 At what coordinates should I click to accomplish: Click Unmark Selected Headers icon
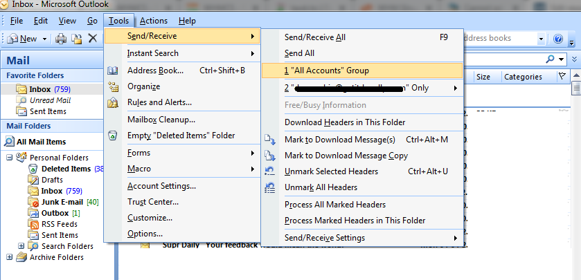pyautogui.click(x=270, y=171)
